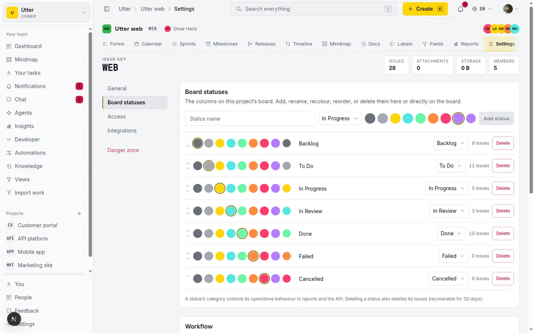Open the EN language dropdown
The image size is (534, 333).
click(x=482, y=9)
